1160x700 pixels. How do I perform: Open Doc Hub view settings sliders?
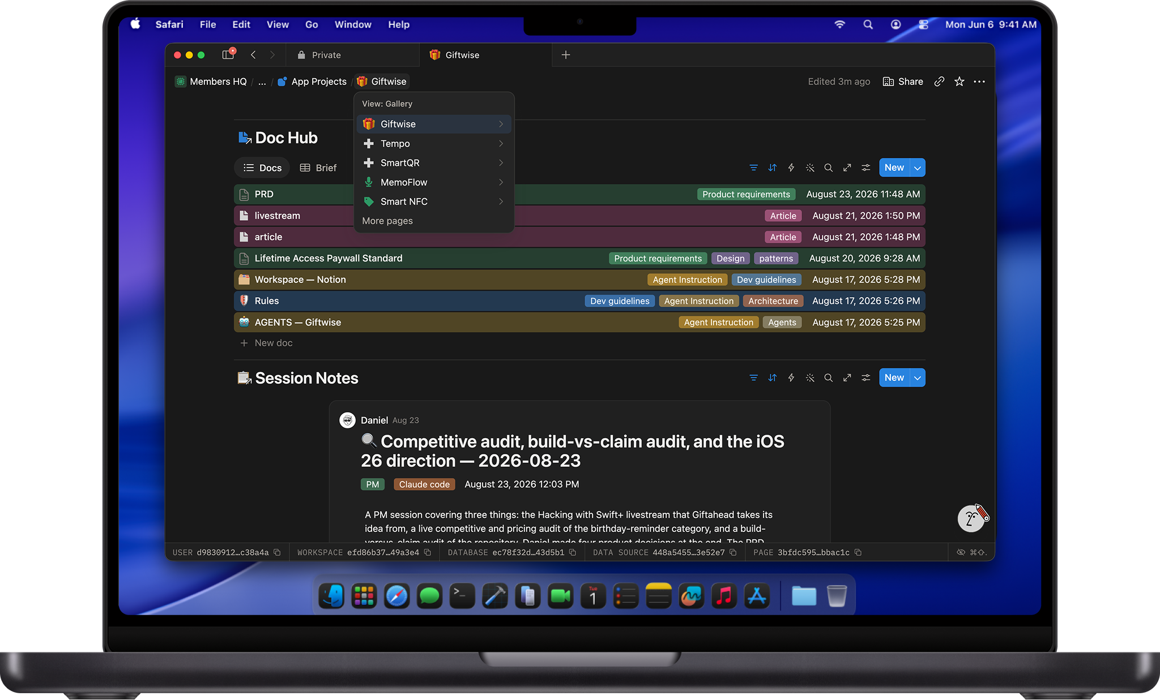tap(865, 168)
